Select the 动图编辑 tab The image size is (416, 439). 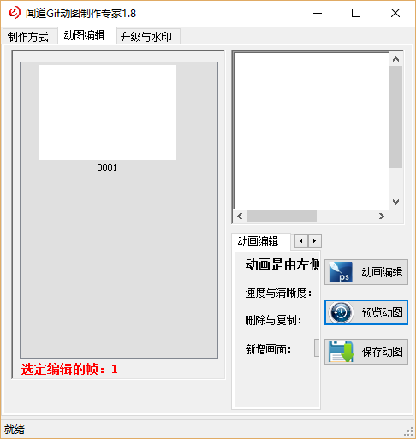pos(85,36)
